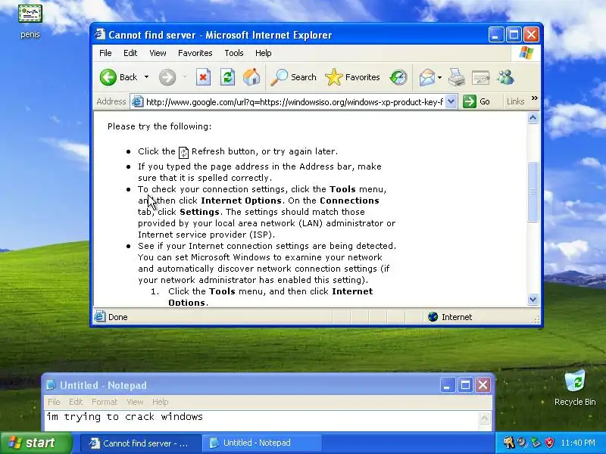This screenshot has width=606, height=454.
Task: Click the Windows flag logo in Internet Explorer
Action: (526, 52)
